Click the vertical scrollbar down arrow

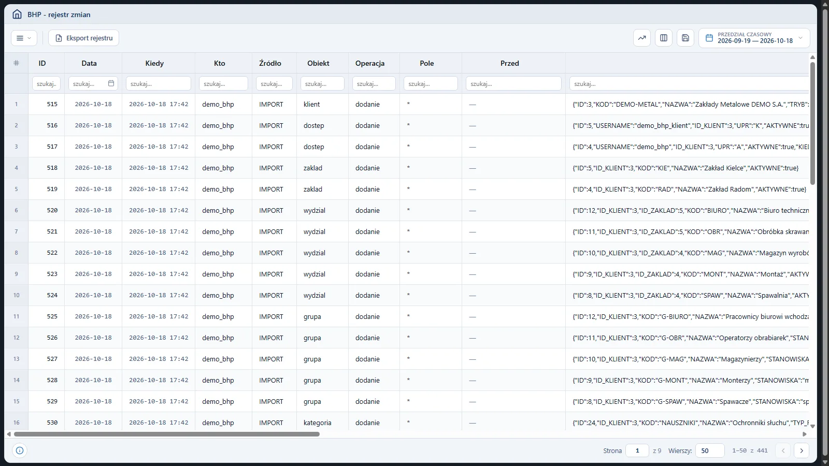[x=812, y=426]
